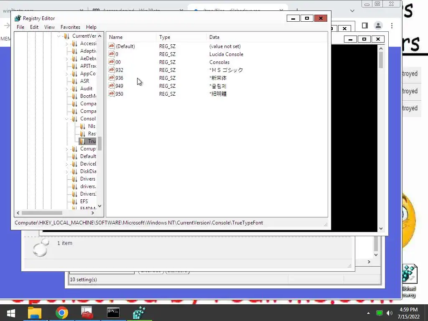The width and height of the screenshot is (428, 321).
Task: Expand the AppCompatFlags key node
Action: coord(67,74)
